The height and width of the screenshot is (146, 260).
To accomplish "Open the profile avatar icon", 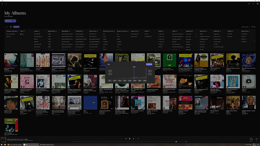I will pos(257,4).
